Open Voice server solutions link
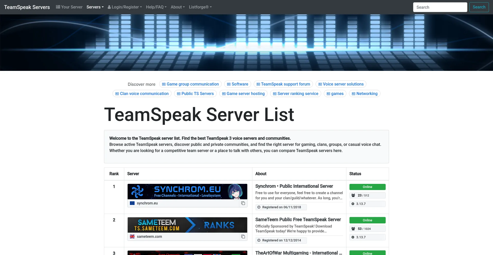The width and height of the screenshot is (493, 255). tap(341, 84)
